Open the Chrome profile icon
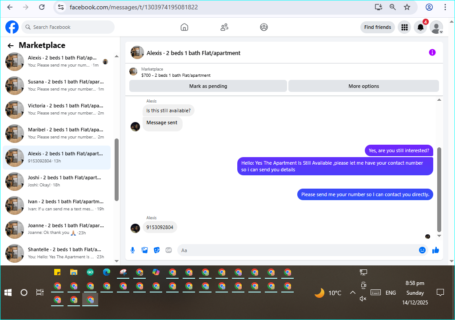 point(429,7)
